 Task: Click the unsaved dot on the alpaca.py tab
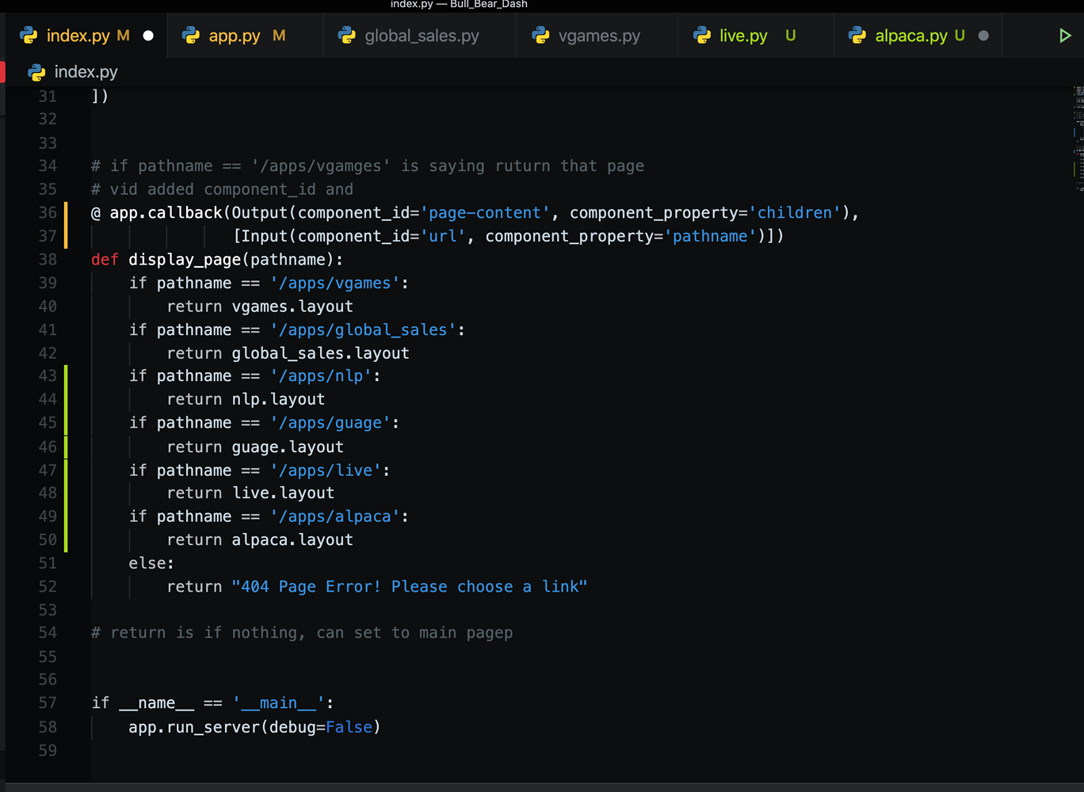click(x=983, y=35)
